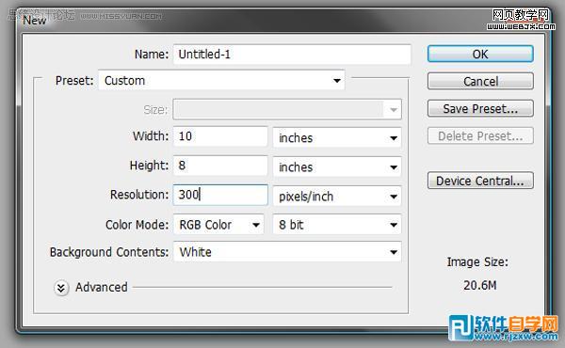This screenshot has height=348, width=565.
Task: Click the Width input field
Action: 220,136
